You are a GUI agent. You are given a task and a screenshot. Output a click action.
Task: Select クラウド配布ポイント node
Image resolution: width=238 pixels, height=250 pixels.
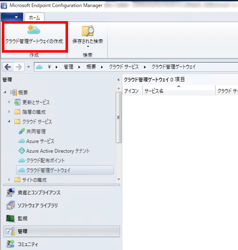click(x=45, y=161)
